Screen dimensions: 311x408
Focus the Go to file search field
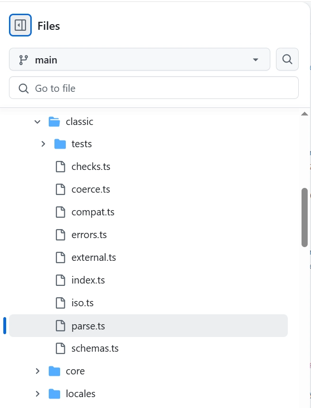pos(153,88)
